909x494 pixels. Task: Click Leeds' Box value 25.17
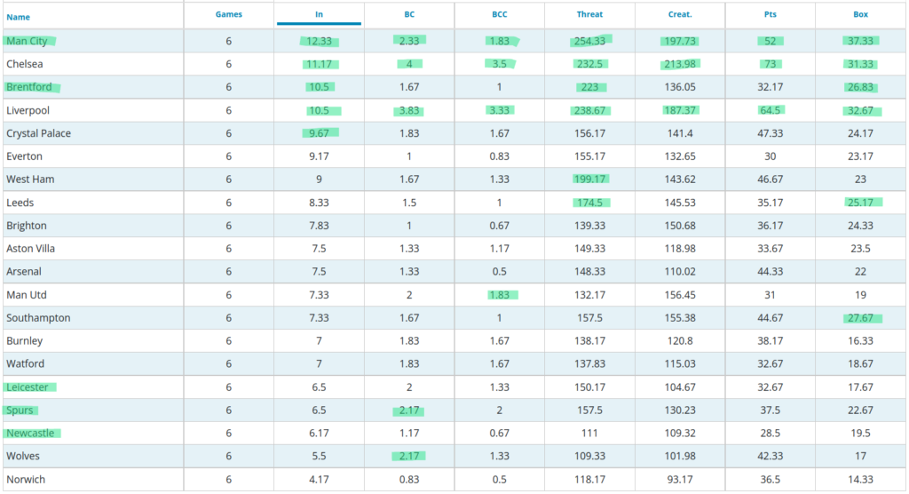tap(860, 203)
